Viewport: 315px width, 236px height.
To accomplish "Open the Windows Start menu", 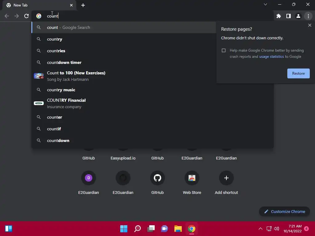I will [x=124, y=229].
